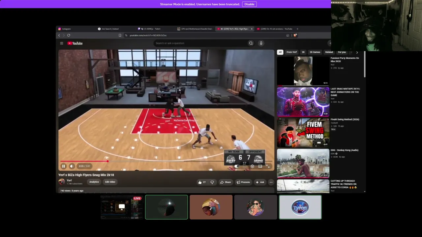The image size is (422, 237).
Task: Like the video with thumbs up
Action: tap(202, 182)
